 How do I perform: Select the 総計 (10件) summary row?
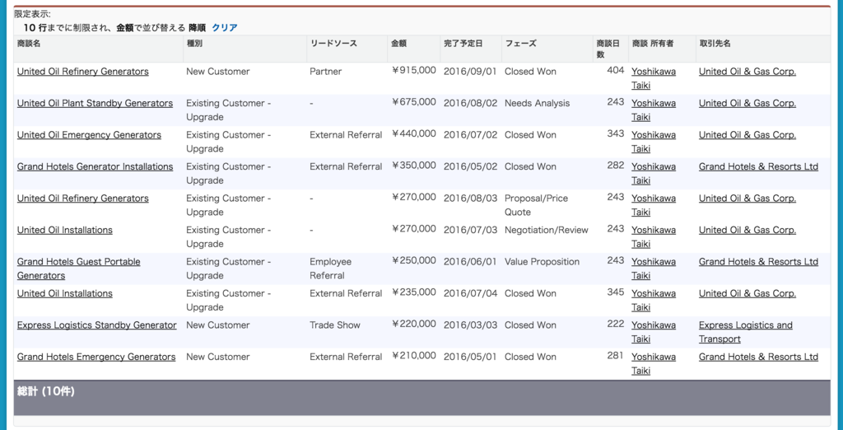(422, 398)
